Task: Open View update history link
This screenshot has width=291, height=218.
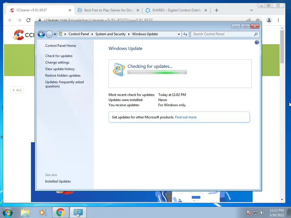Action: (x=60, y=69)
